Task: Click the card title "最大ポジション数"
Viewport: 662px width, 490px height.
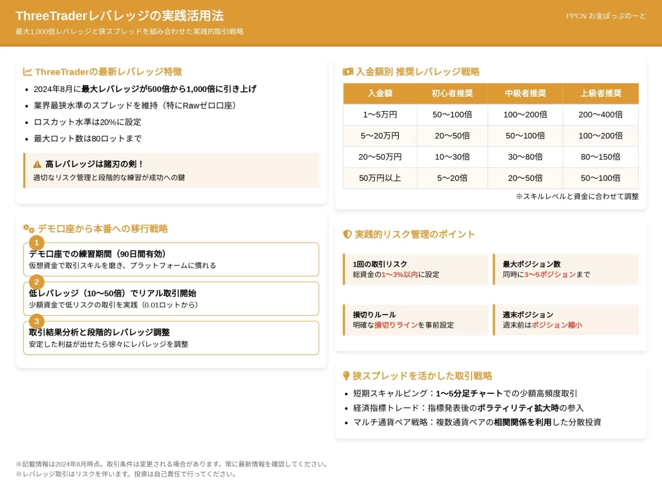Action: (531, 264)
